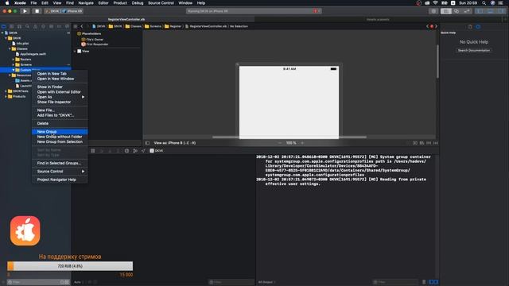Stop the running DKVK app
Image resolution: width=509 pixels, height=286 pixels.
pyautogui.click(x=37, y=11)
